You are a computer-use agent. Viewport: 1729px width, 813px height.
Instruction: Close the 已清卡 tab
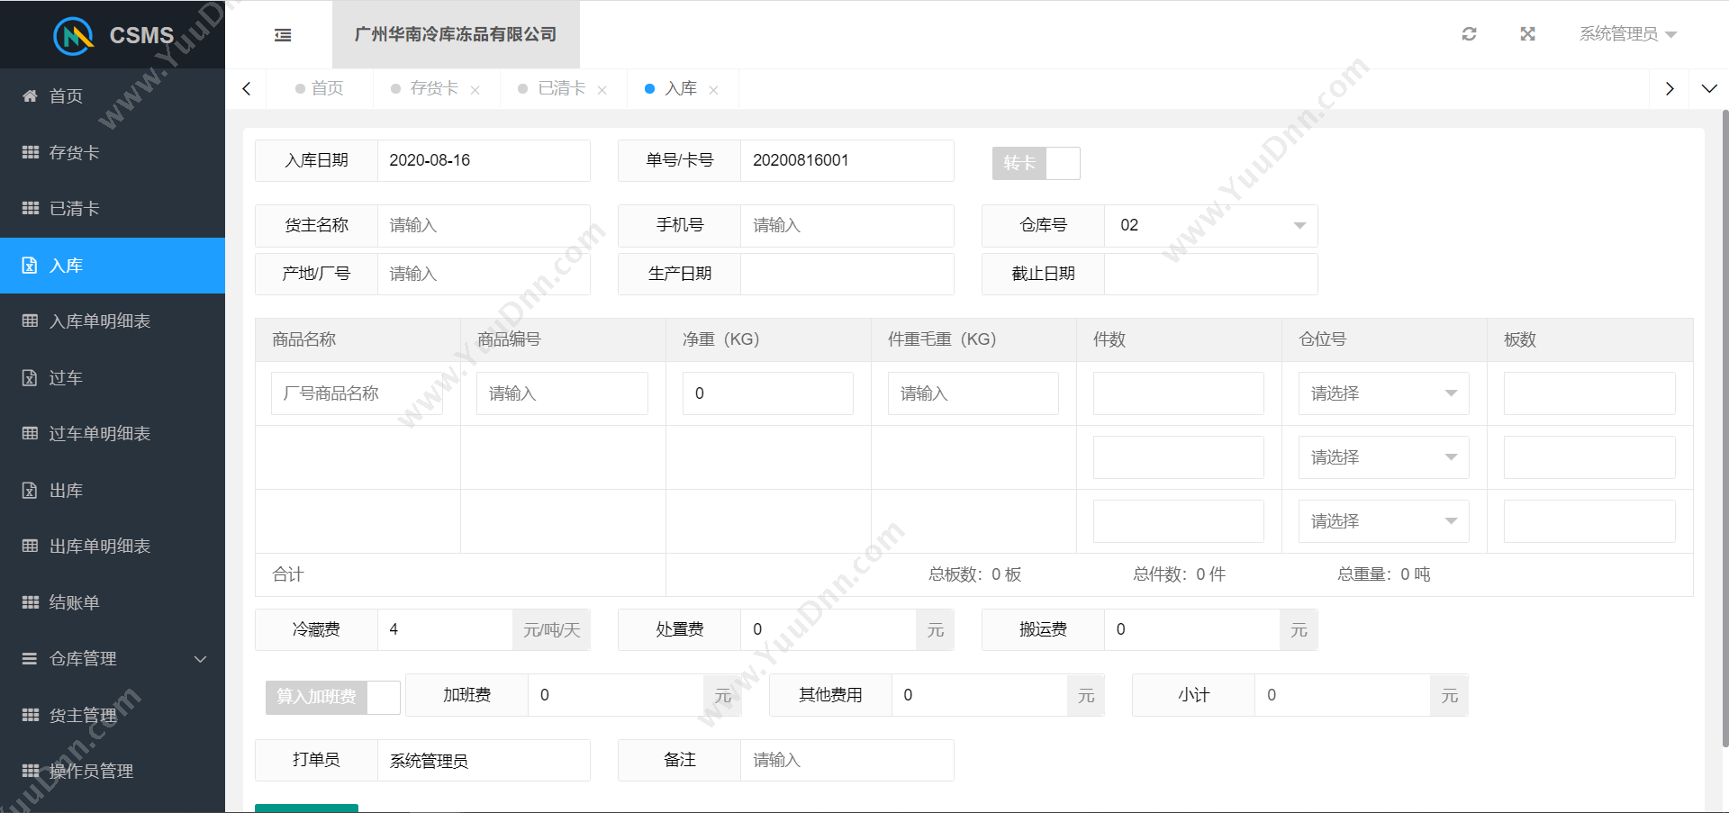[602, 90]
